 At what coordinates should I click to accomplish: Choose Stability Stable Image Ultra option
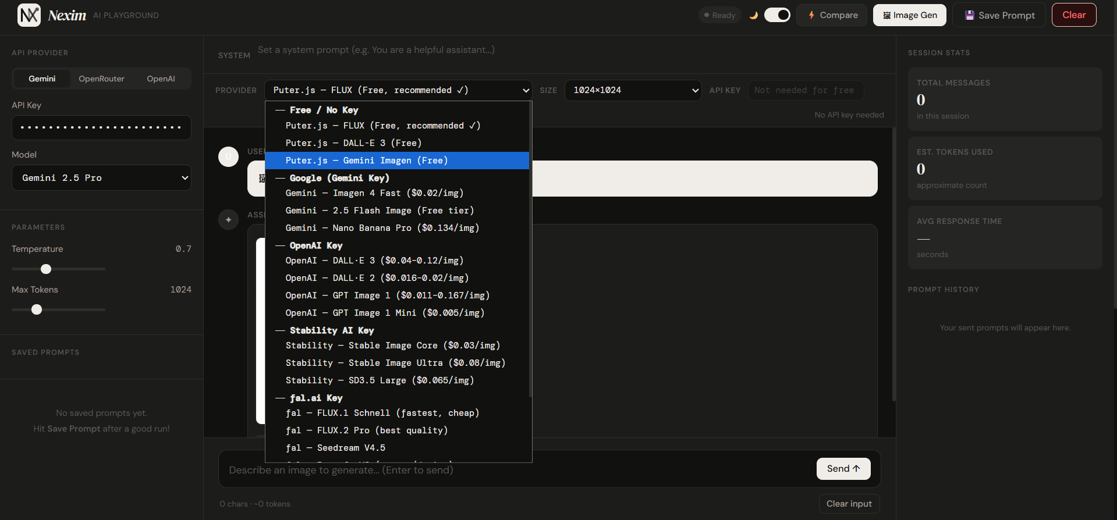pos(397,363)
